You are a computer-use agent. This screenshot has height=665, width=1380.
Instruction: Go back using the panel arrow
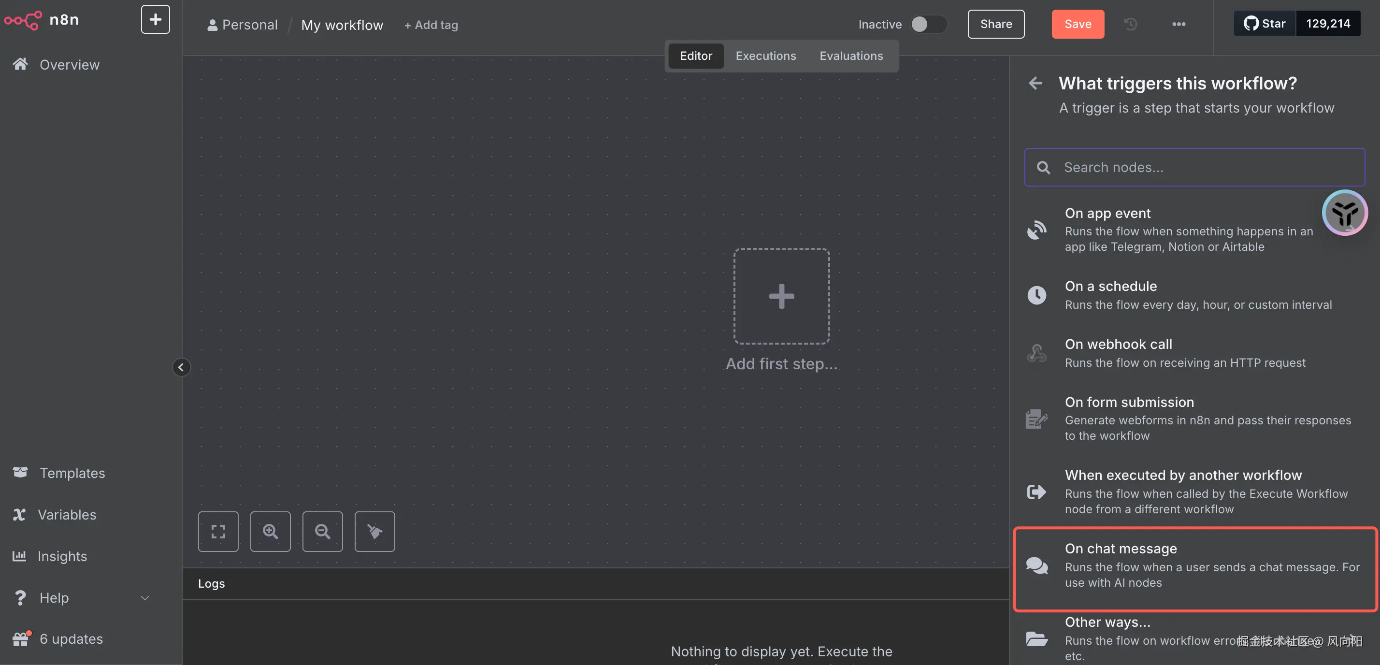1035,83
